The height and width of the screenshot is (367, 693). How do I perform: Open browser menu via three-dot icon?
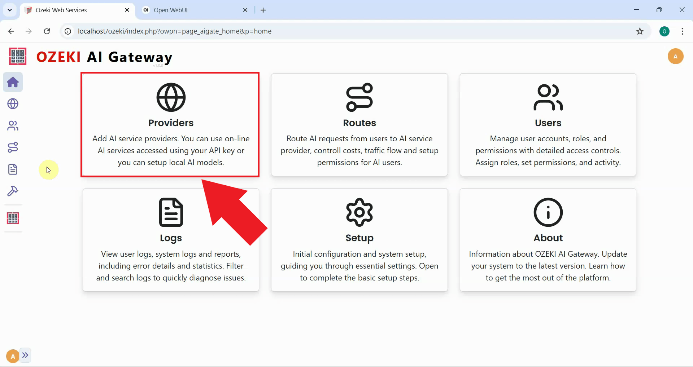(682, 31)
